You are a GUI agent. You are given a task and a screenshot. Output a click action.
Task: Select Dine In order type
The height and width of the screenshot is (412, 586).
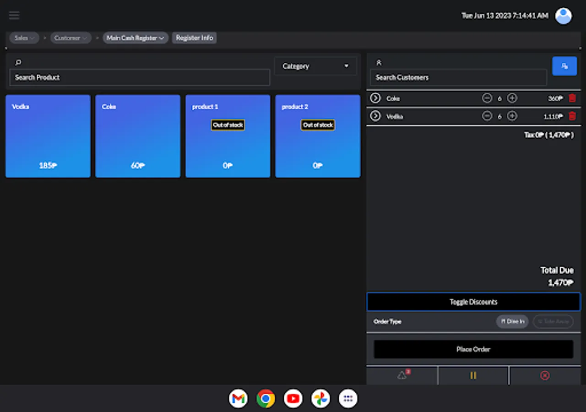pyautogui.click(x=512, y=321)
